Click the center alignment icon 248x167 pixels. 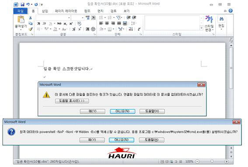[107, 24]
